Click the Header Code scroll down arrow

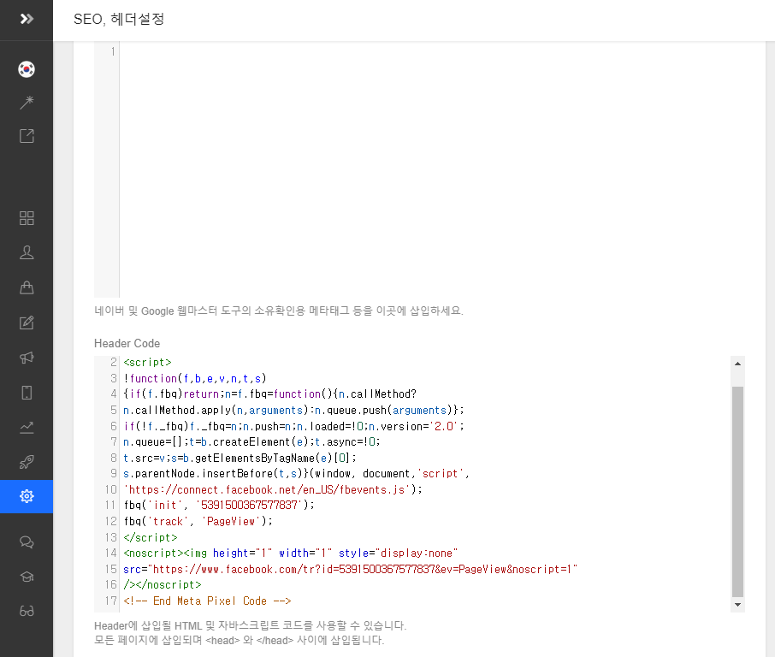coord(737,605)
